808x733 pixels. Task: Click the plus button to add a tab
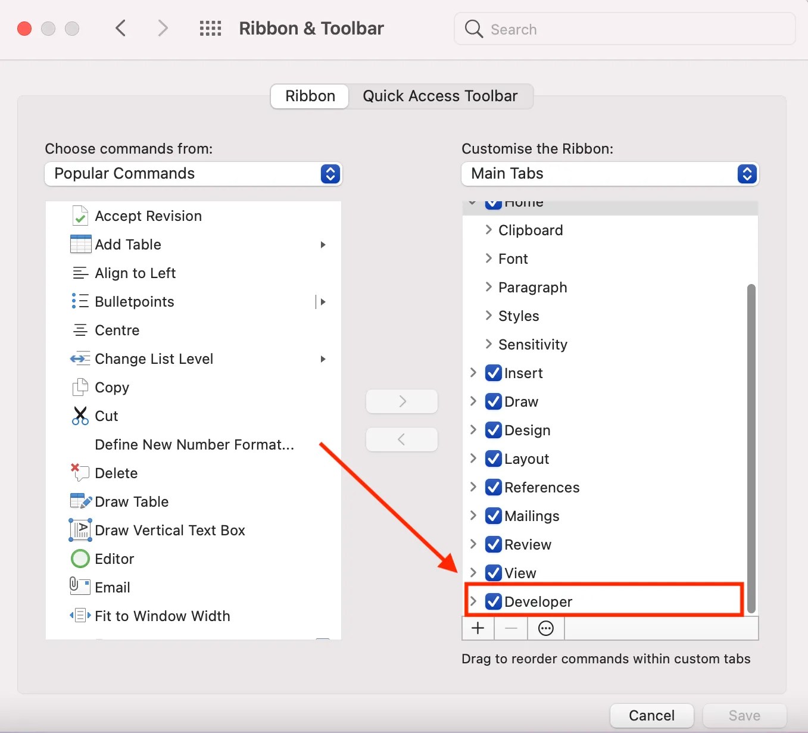pos(478,628)
